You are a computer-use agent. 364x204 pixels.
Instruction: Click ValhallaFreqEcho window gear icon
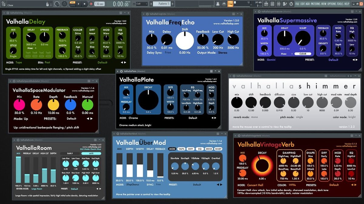click(x=147, y=14)
